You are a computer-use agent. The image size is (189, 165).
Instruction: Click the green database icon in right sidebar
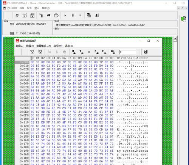click(184, 19)
